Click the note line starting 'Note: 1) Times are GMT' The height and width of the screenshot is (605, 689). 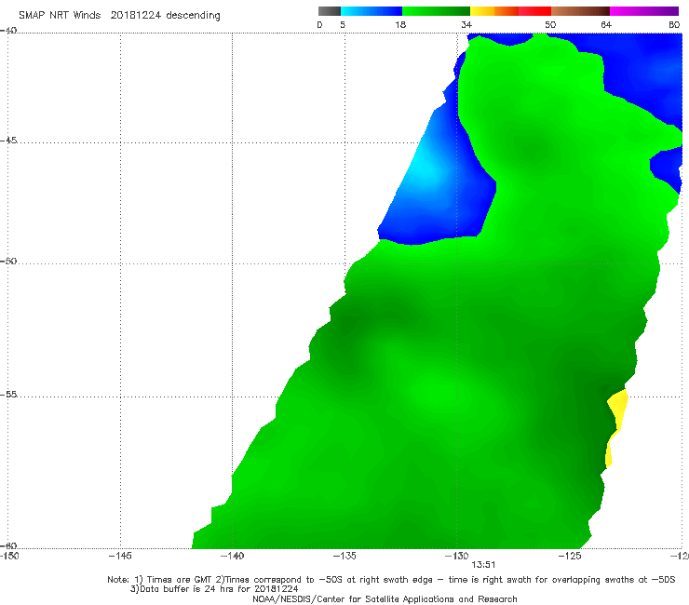pos(391,580)
